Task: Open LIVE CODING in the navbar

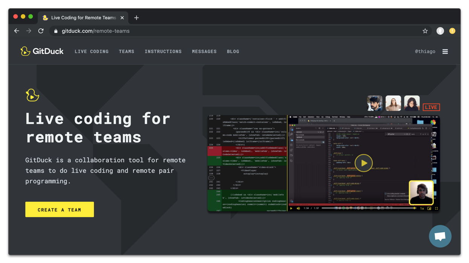Action: 92,51
